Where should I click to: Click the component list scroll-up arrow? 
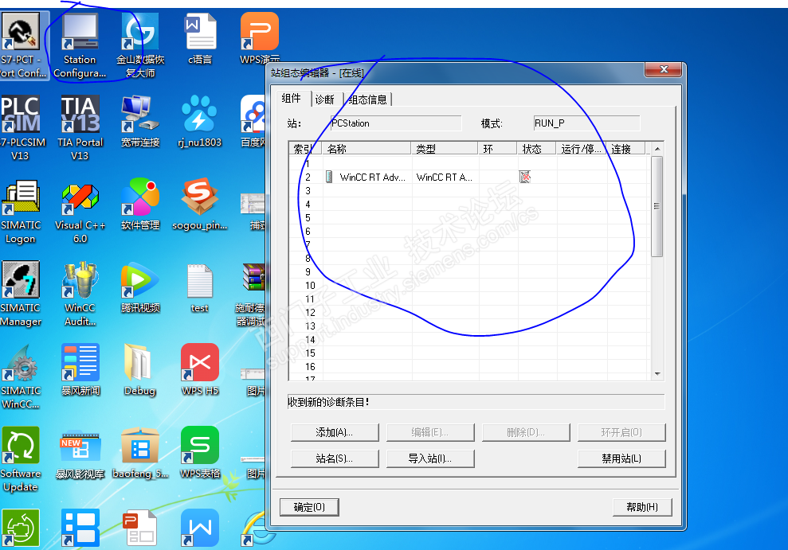(657, 149)
